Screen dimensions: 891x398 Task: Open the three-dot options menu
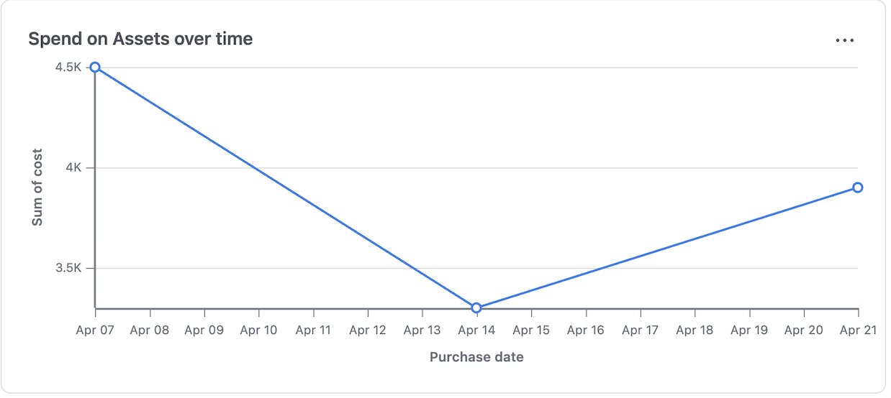(844, 40)
